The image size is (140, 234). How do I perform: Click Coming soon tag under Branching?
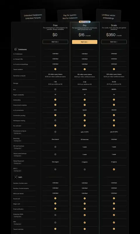[x=17, y=141]
